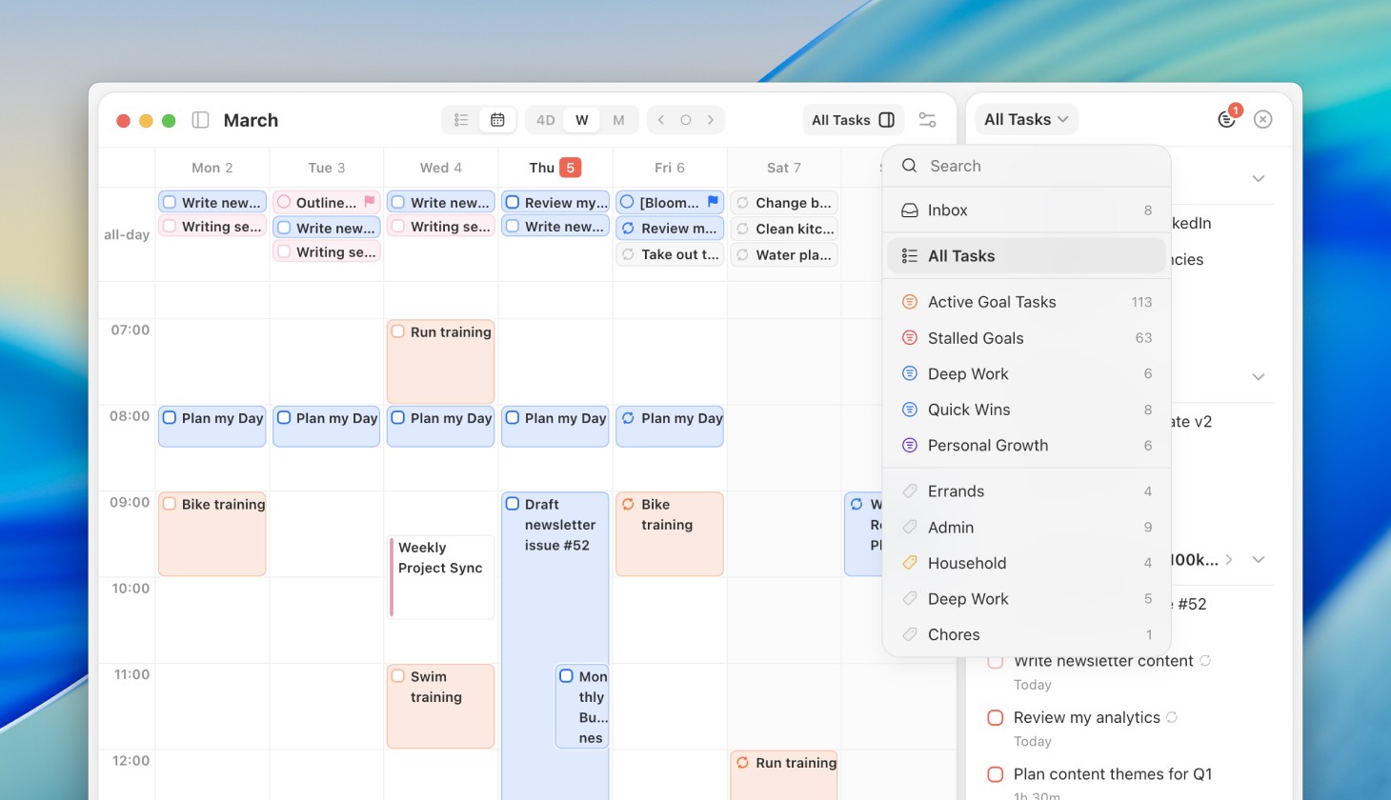This screenshot has height=800, width=1391.
Task: Click the Admin tag icon
Action: [910, 528]
